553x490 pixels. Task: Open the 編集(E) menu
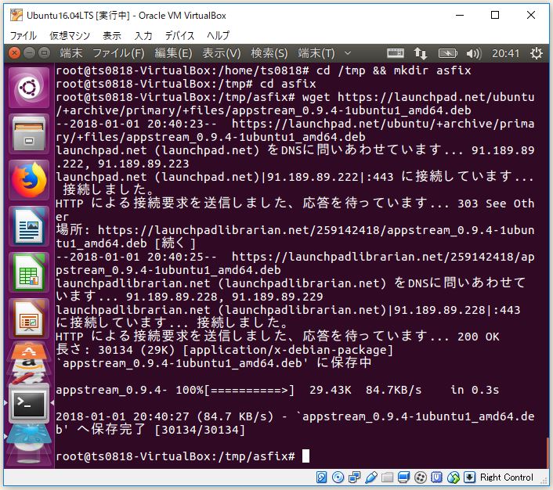pyautogui.click(x=173, y=53)
